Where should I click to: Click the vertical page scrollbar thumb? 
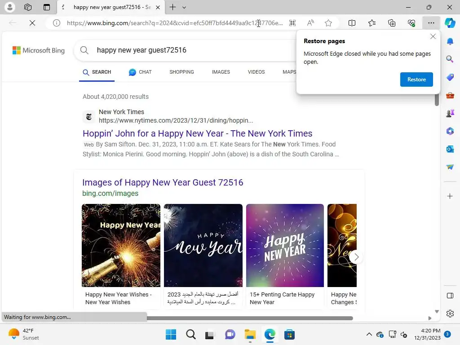click(x=437, y=100)
